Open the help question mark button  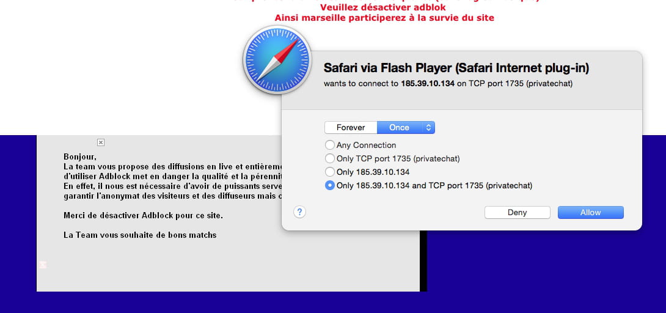[299, 212]
